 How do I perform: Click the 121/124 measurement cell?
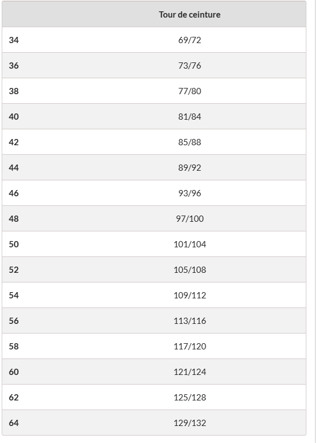190,372
